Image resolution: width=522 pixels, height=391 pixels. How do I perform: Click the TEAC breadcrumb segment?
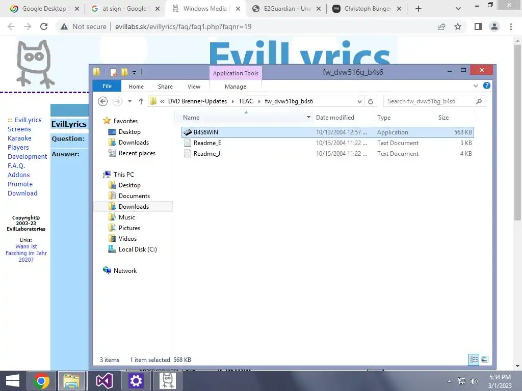point(246,101)
